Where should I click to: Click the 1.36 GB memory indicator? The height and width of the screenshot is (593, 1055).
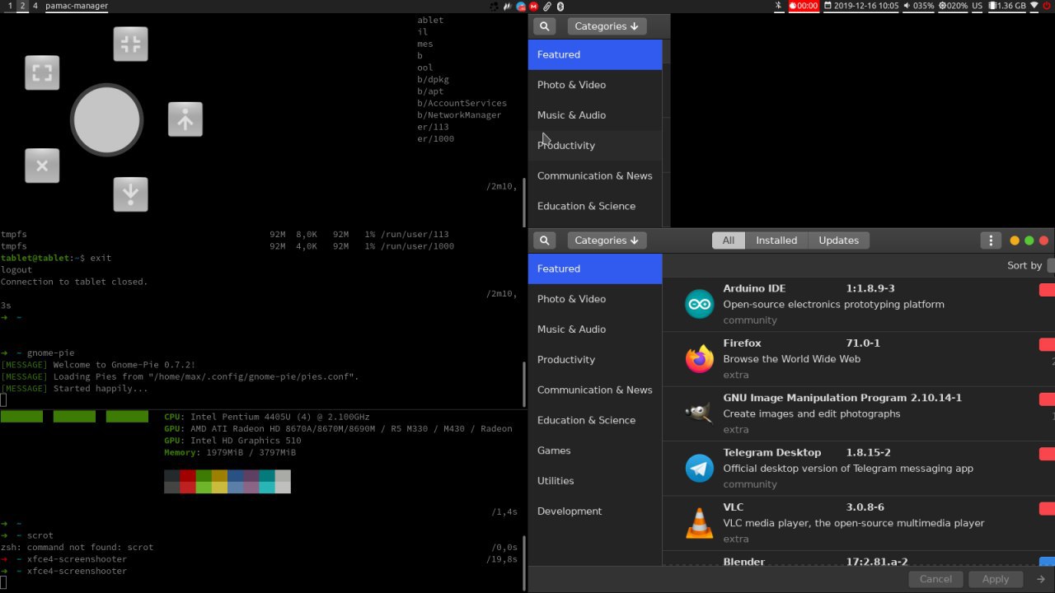(x=1007, y=6)
